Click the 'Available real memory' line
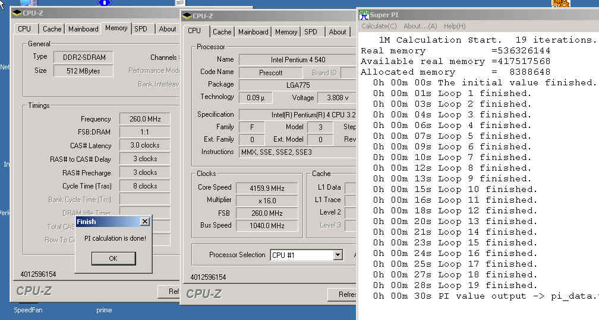Image resolution: width=599 pixels, height=320 pixels. 455,62
